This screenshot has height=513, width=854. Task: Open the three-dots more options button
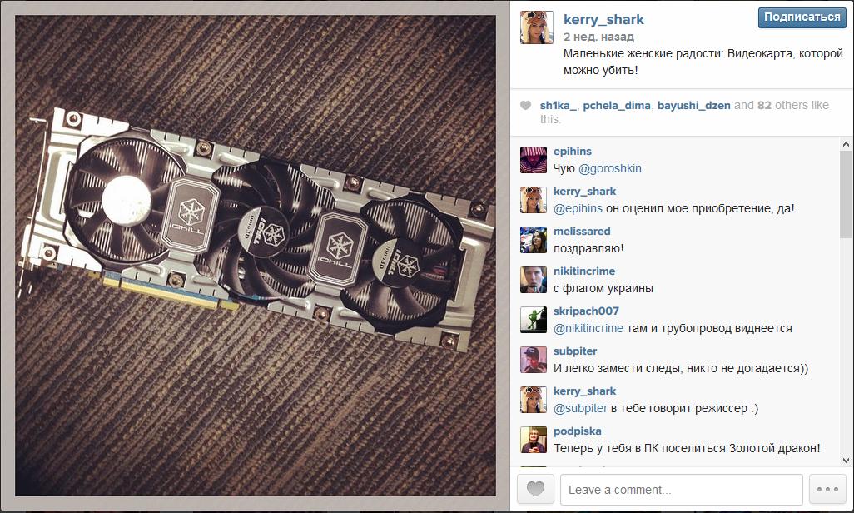(x=827, y=489)
